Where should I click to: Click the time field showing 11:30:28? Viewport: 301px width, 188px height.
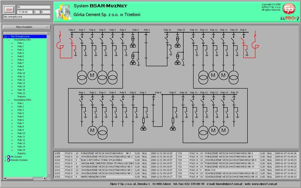coord(25,12)
